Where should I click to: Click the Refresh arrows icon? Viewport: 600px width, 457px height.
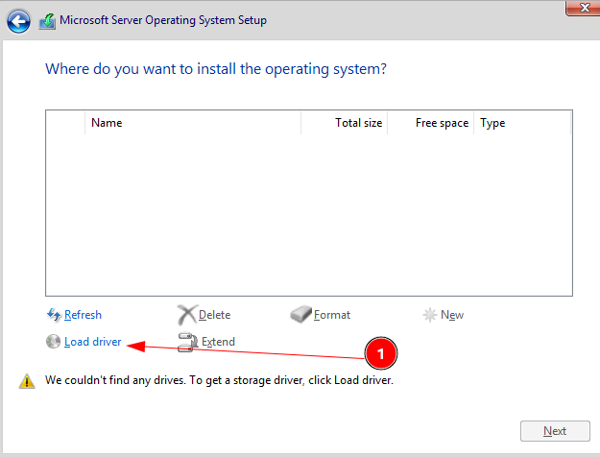[x=54, y=315]
